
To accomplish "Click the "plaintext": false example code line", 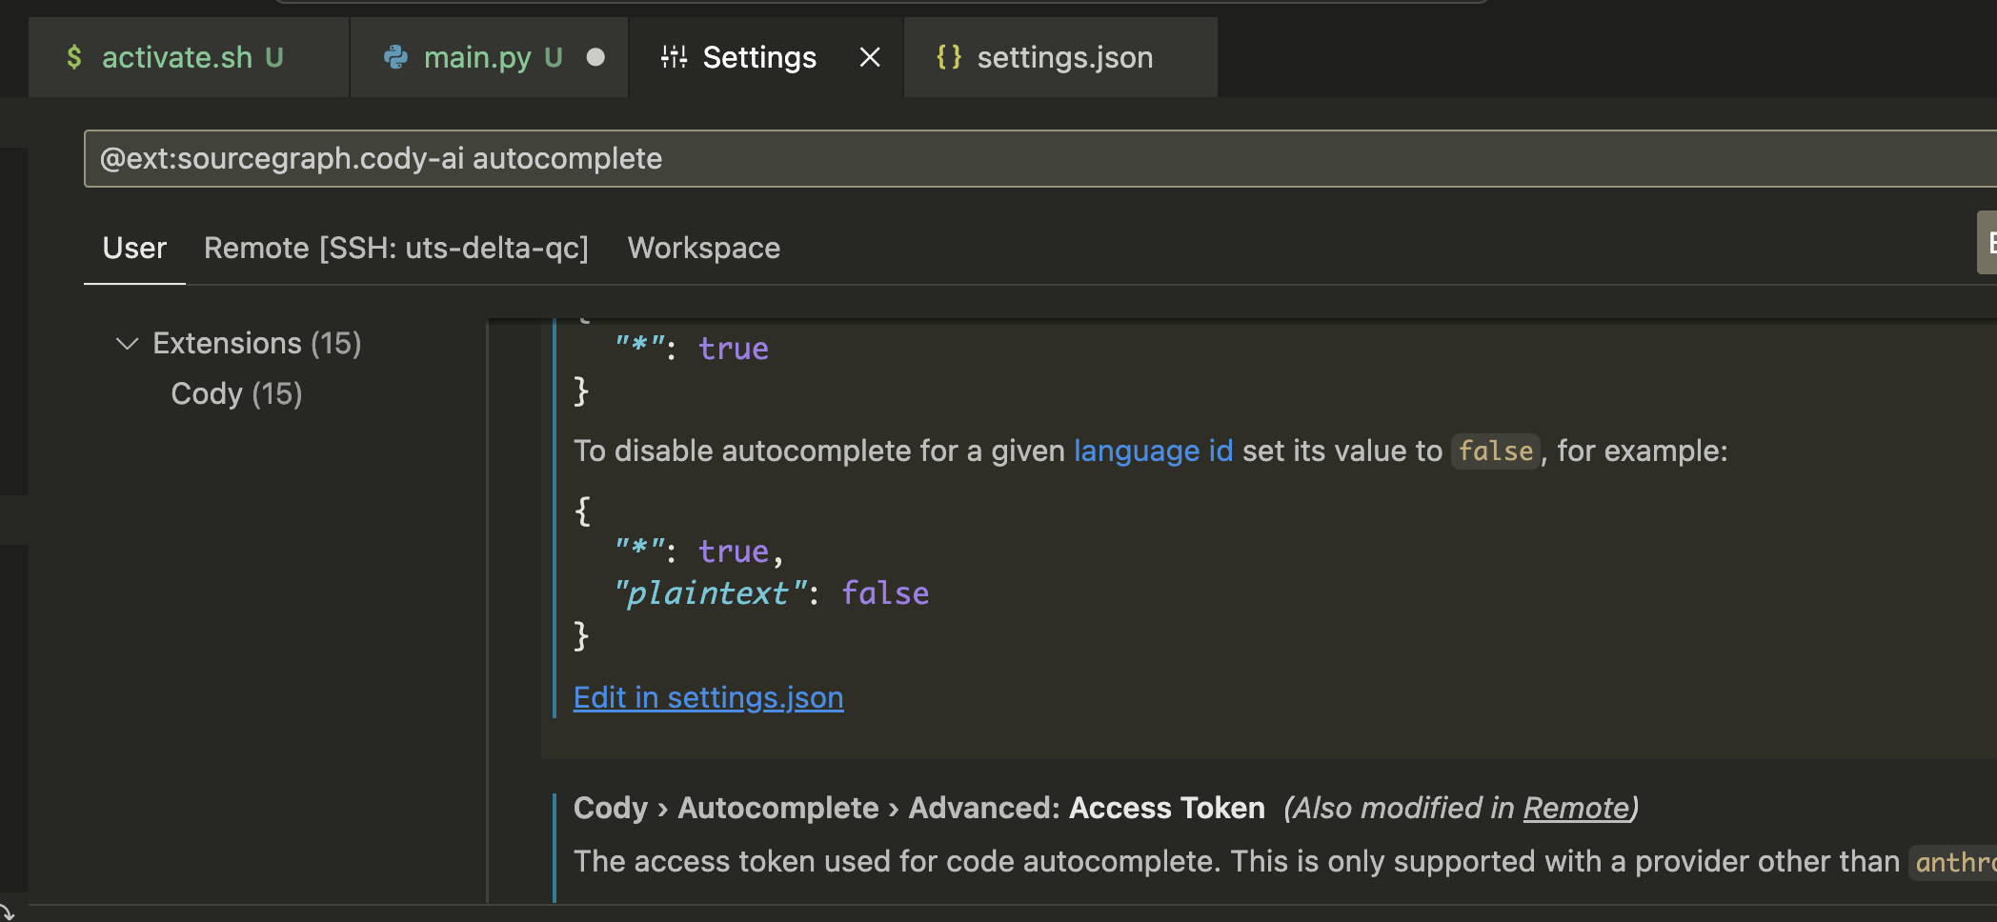I will pos(772,593).
